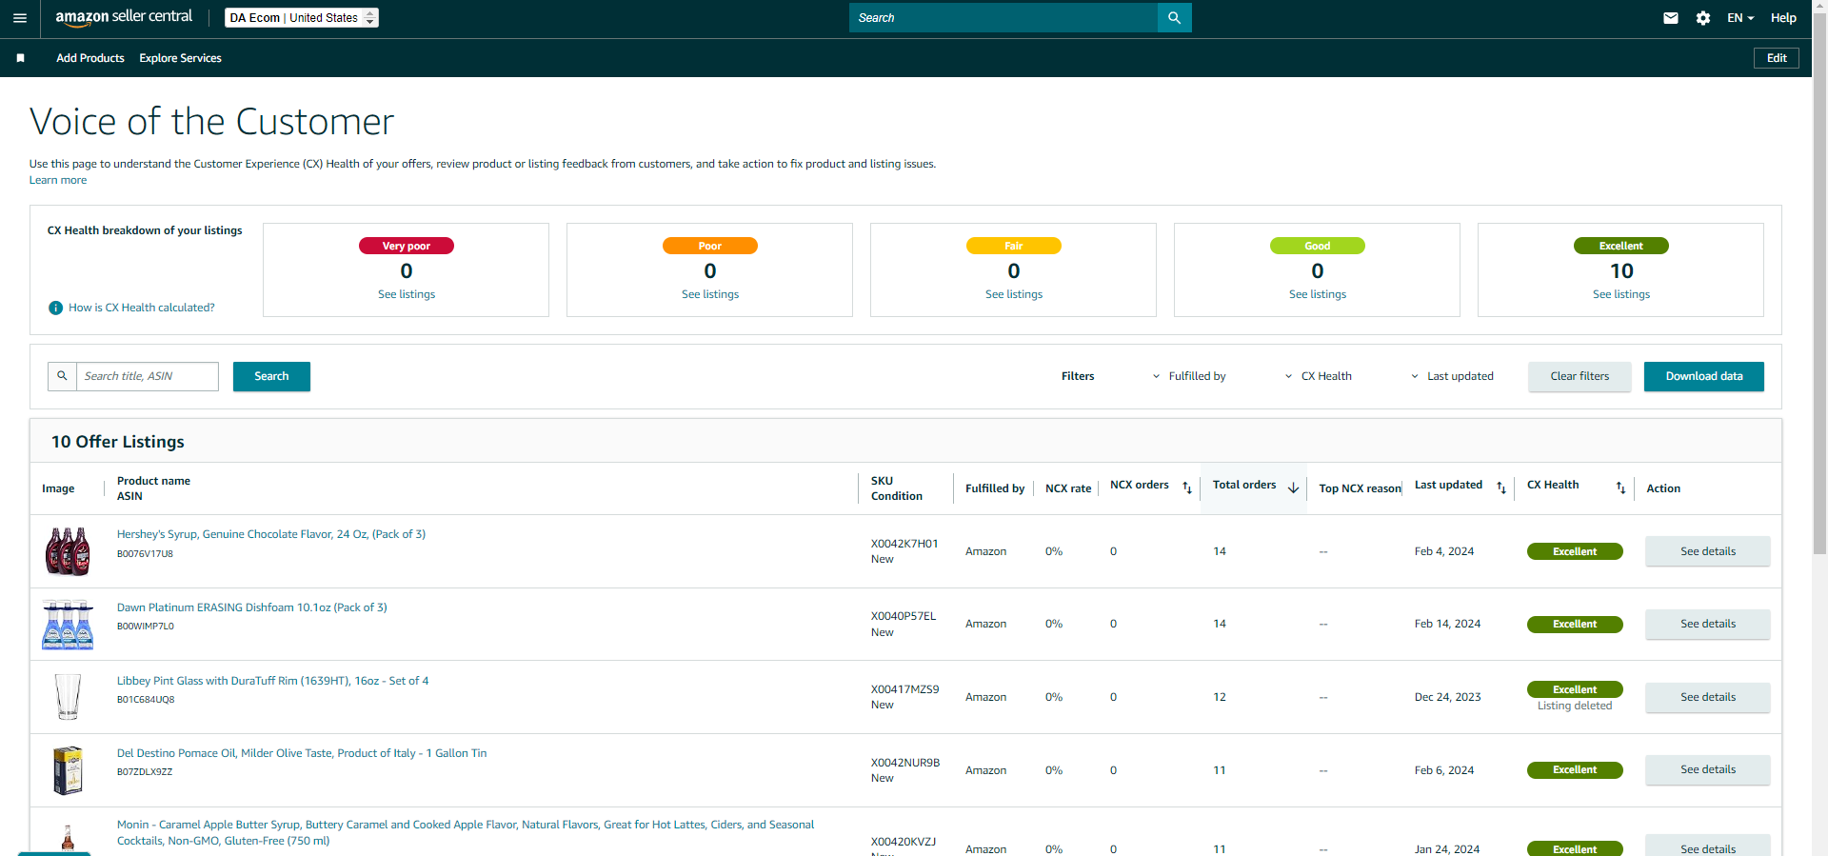Click the NCX rate column header

[x=1068, y=488]
